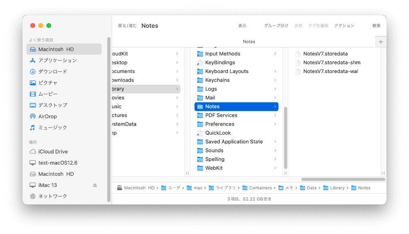
Task: Select the Saved Application State folder
Action: (236, 142)
